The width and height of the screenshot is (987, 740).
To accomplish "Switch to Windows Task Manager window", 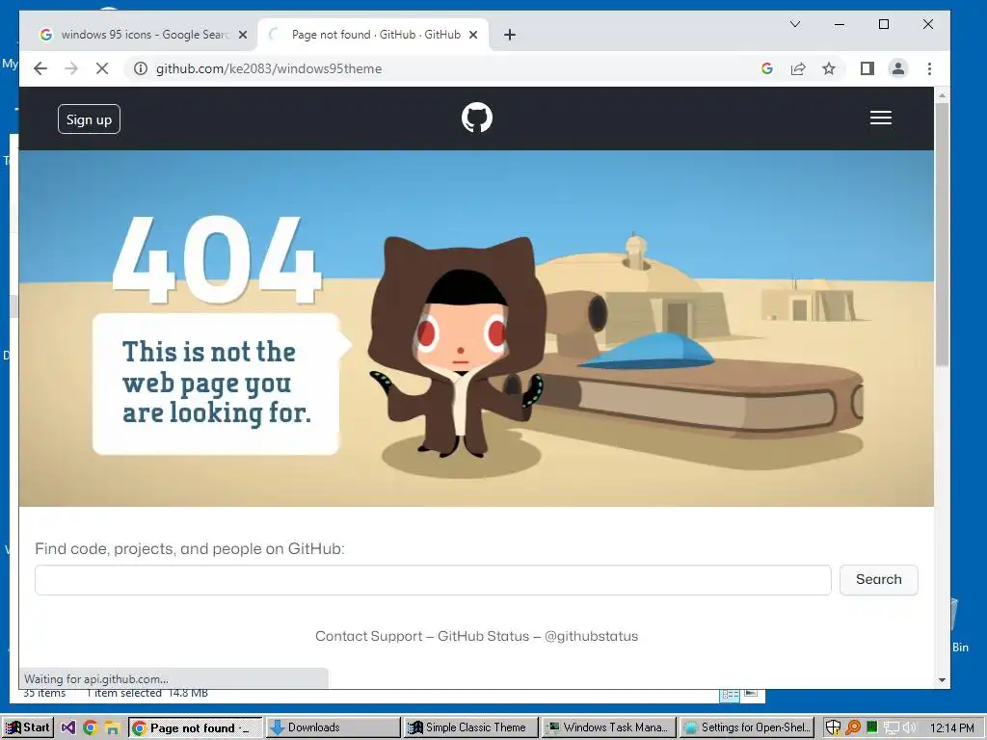I will point(608,727).
